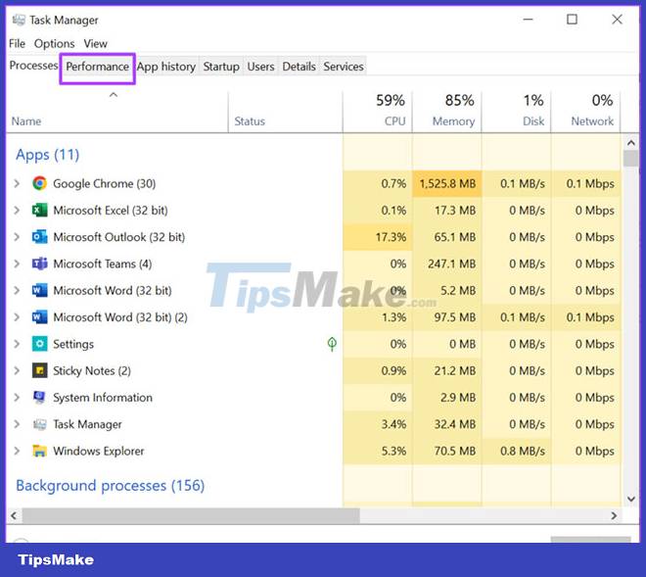Click the horizontal scrollbar right arrow

tap(614, 515)
